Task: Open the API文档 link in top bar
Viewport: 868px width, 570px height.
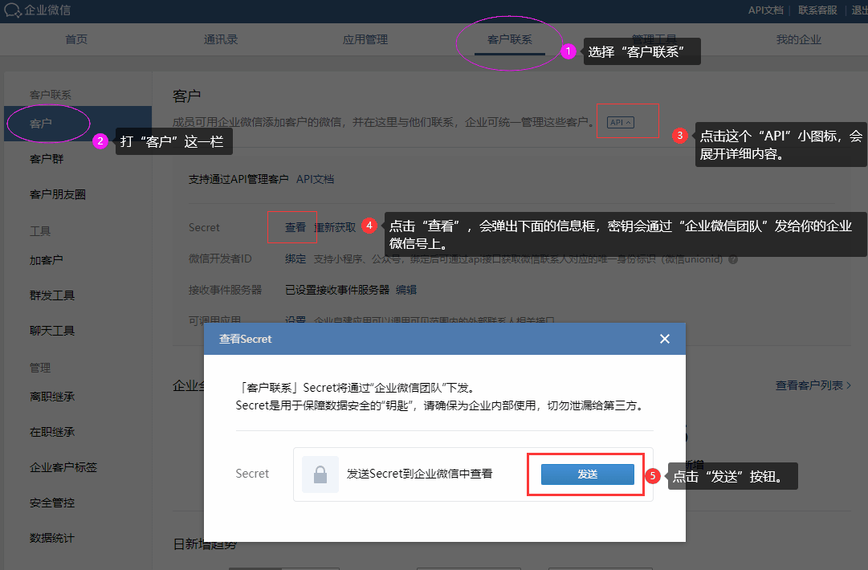Action: [765, 10]
